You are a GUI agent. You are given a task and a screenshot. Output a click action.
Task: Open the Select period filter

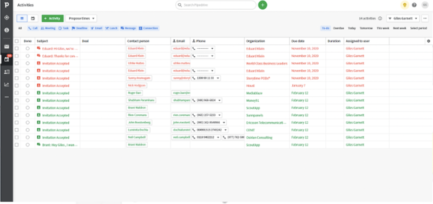click(x=418, y=28)
